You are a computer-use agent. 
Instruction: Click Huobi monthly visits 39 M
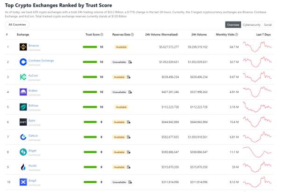(x=236, y=167)
